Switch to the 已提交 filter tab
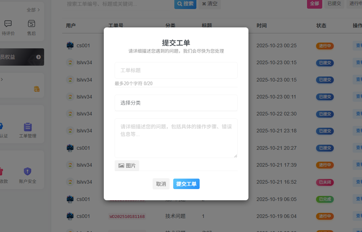Viewport: 362px width, 232px height. pyautogui.click(x=335, y=4)
